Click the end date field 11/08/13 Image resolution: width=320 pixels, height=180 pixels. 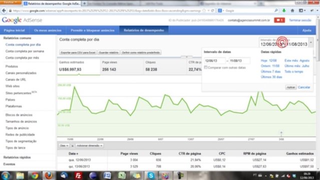[239, 60]
